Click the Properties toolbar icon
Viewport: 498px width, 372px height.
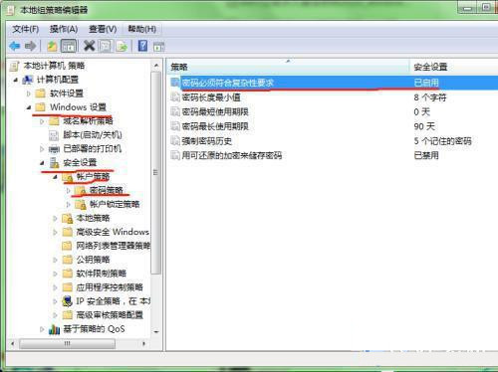pos(106,46)
